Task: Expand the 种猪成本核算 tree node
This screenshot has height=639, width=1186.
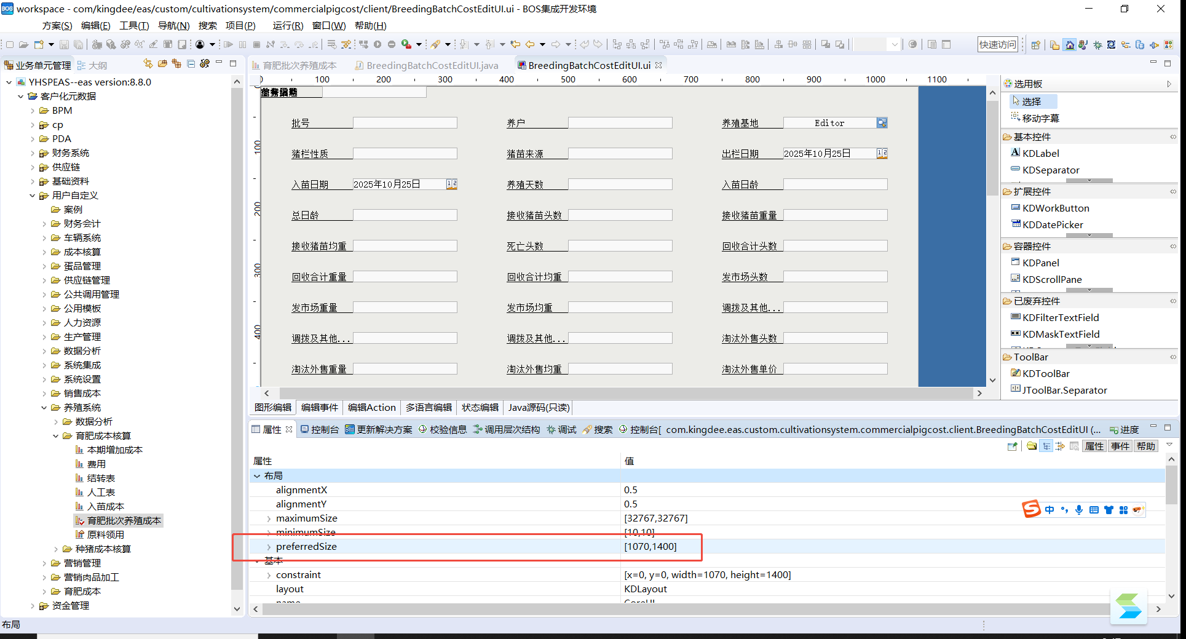Action: (x=56, y=549)
